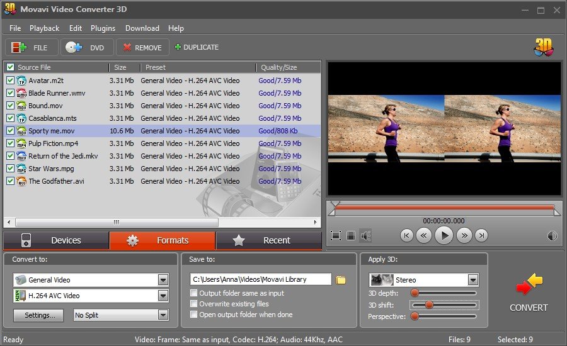Viewport: 567px width, 346px height.
Task: Browse output folder with the folder icon
Action: [341, 280]
